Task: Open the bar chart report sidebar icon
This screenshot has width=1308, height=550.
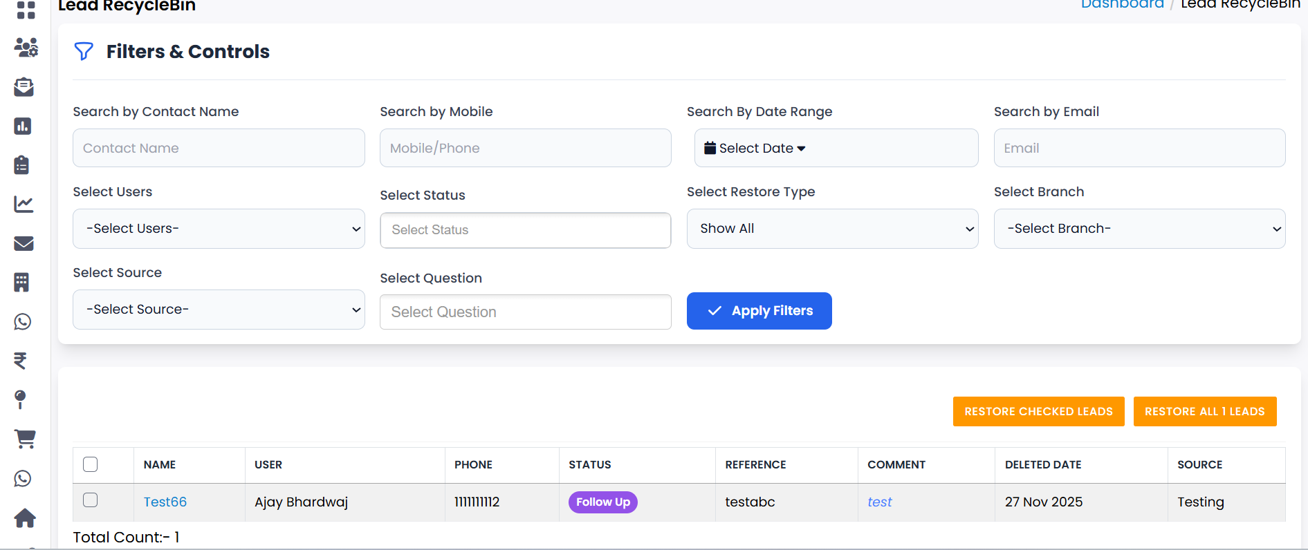Action: point(23,126)
